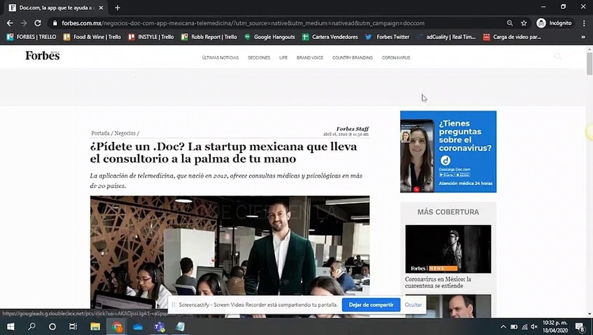Open Windows taskbar search
Screen dimensions: 593x335
point(32,327)
